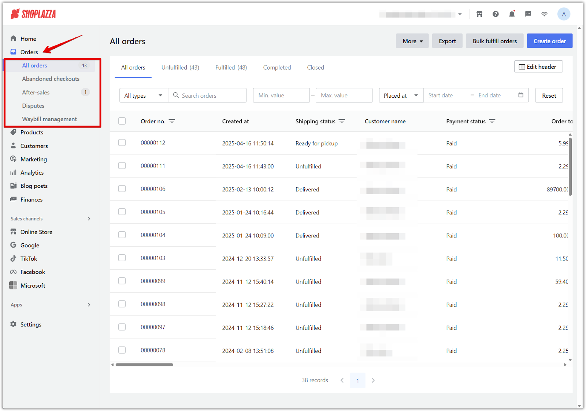Click the Facebook infinity icon
Viewport: 586px width, 411px height.
(x=14, y=272)
